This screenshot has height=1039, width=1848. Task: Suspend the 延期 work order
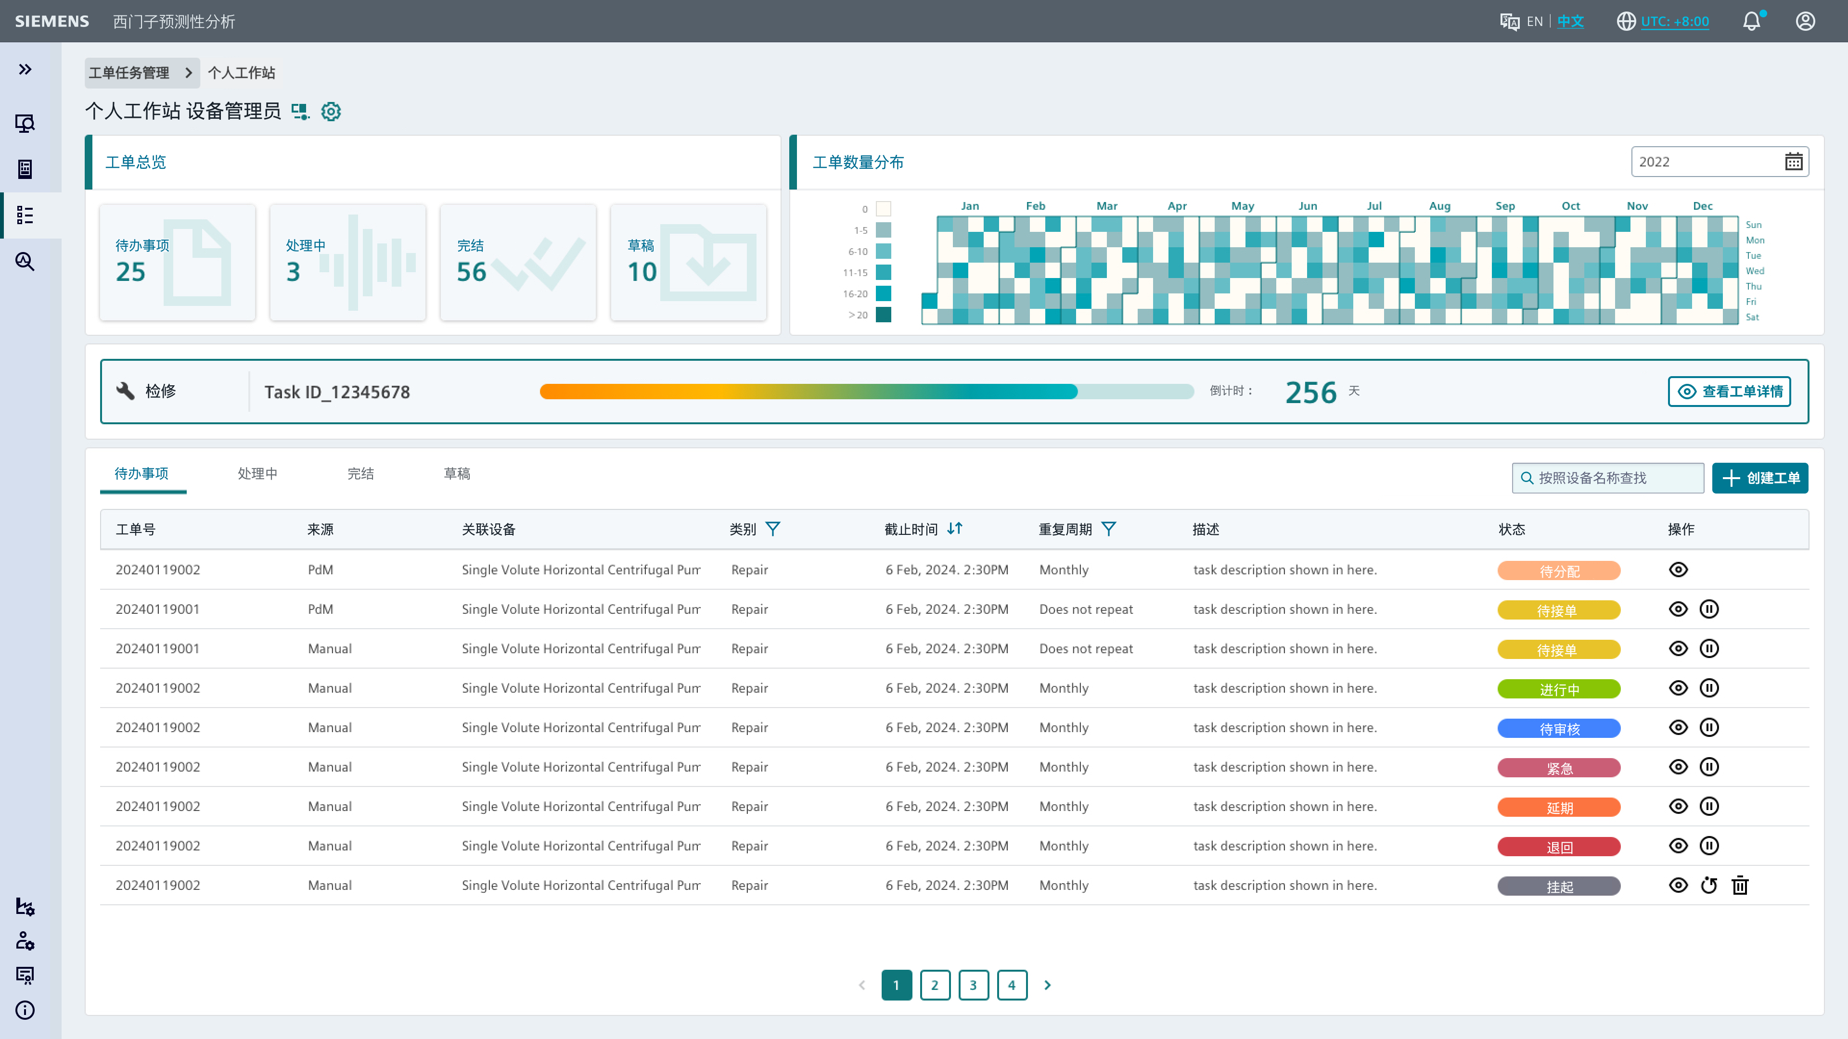tap(1709, 806)
